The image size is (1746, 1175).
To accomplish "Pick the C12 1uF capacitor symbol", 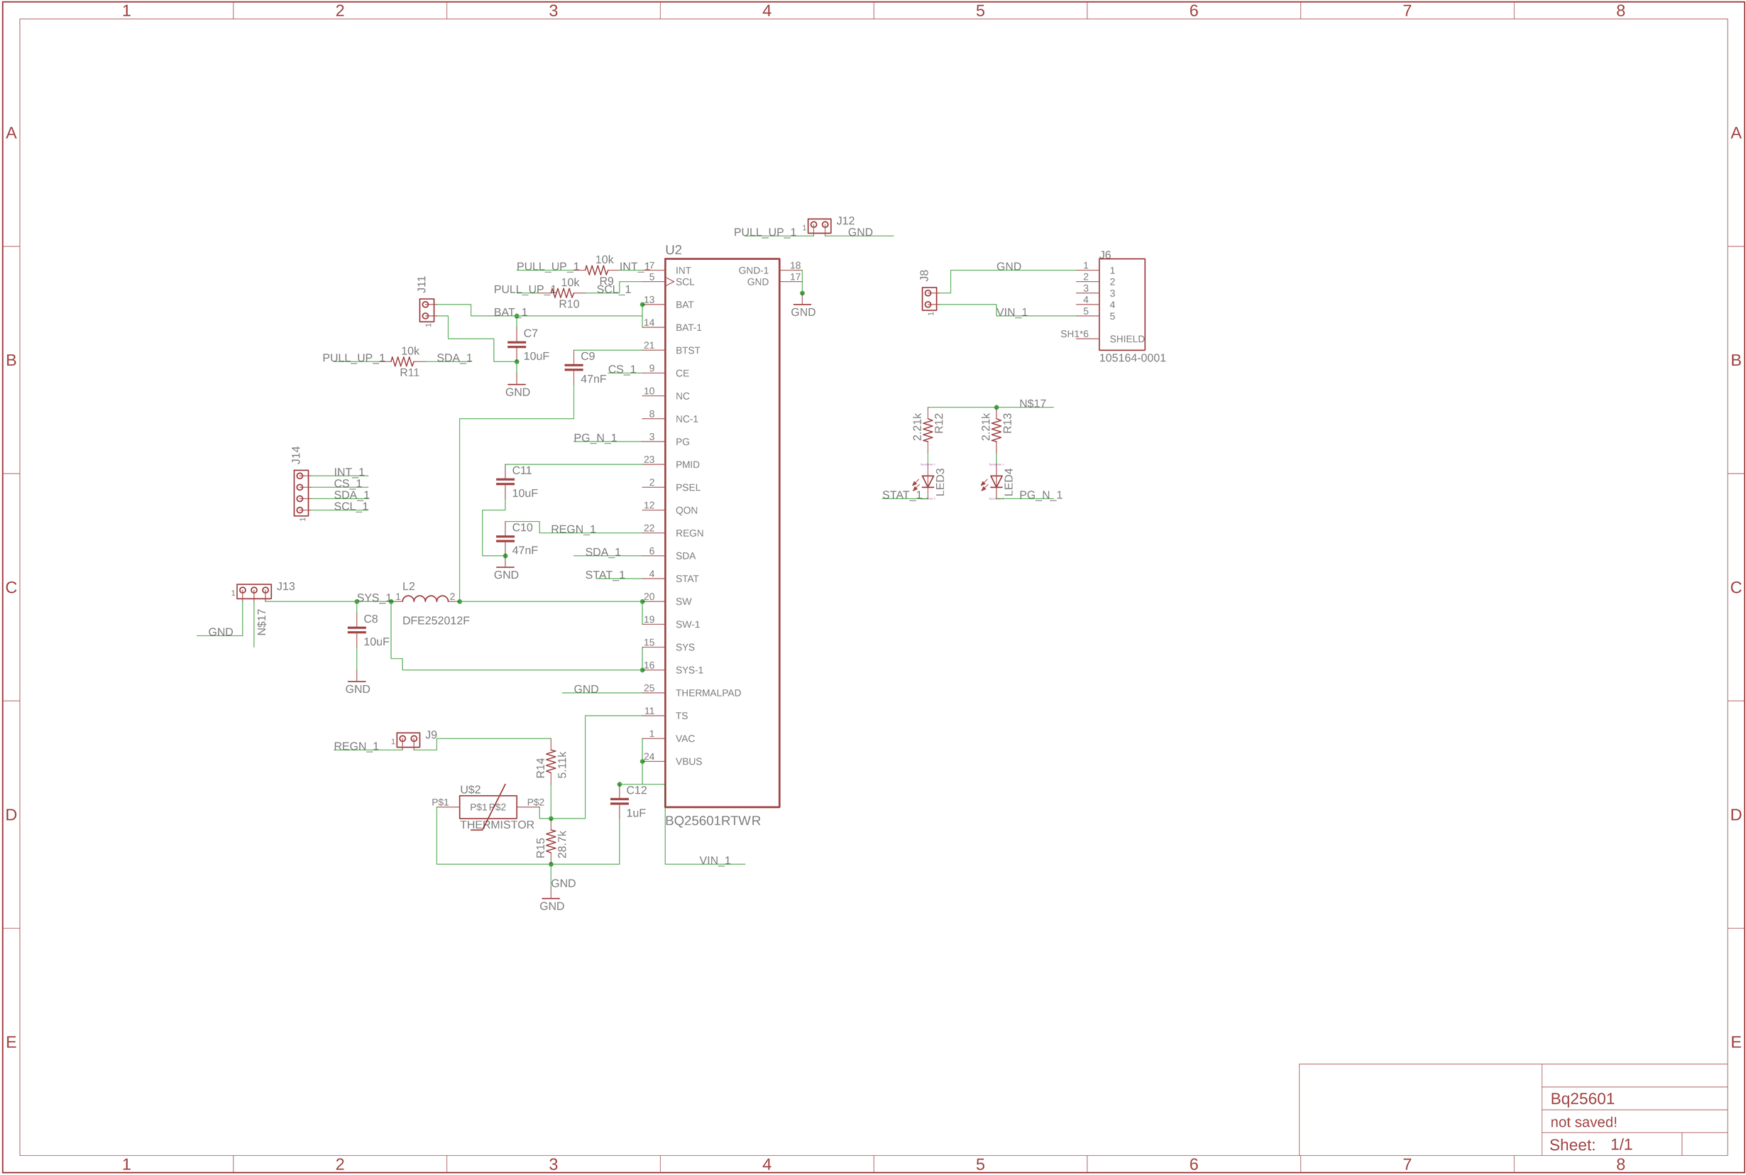I will [x=620, y=801].
